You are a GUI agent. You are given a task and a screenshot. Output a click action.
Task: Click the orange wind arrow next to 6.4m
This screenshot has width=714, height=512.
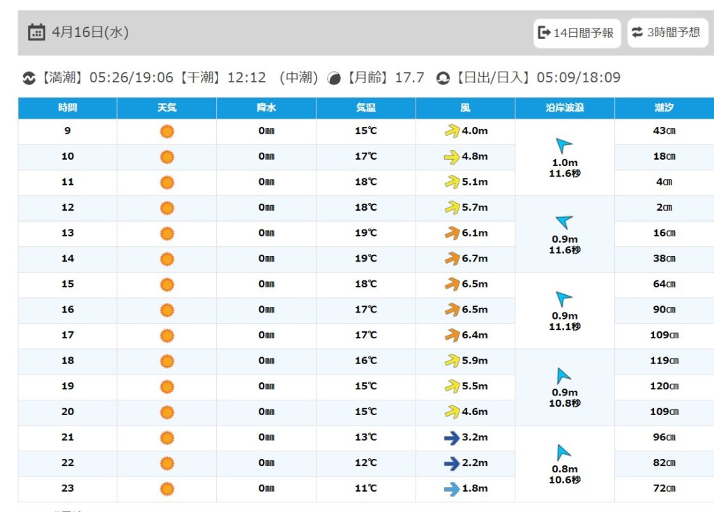point(452,335)
